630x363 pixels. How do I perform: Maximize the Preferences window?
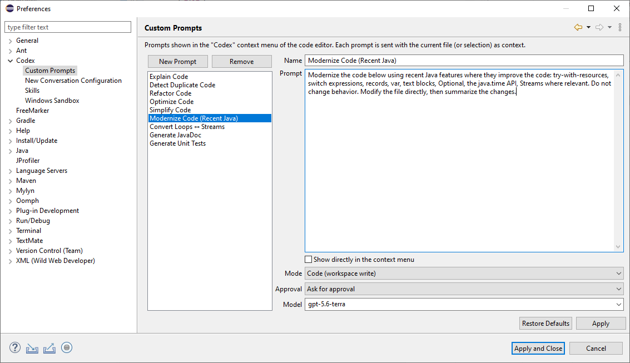point(591,8)
